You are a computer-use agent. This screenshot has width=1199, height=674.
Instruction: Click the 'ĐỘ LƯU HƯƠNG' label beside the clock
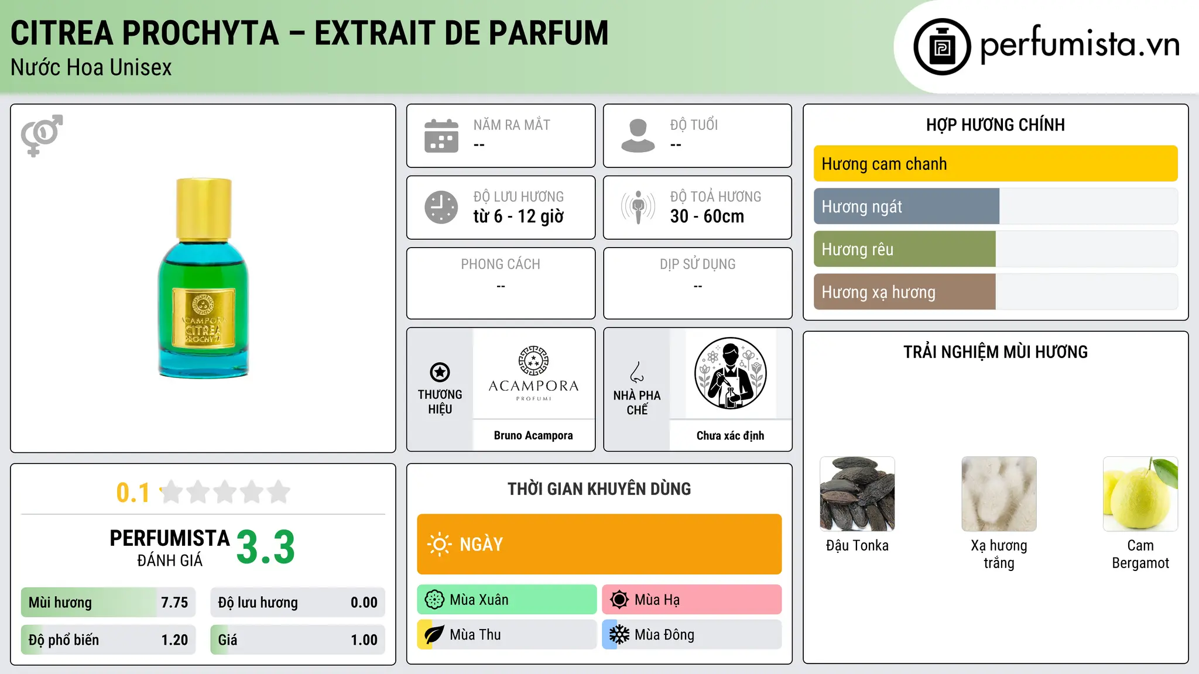(519, 197)
